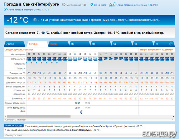Open the help question mark icon
Screen dimensions: 179x139
coord(171,44)
